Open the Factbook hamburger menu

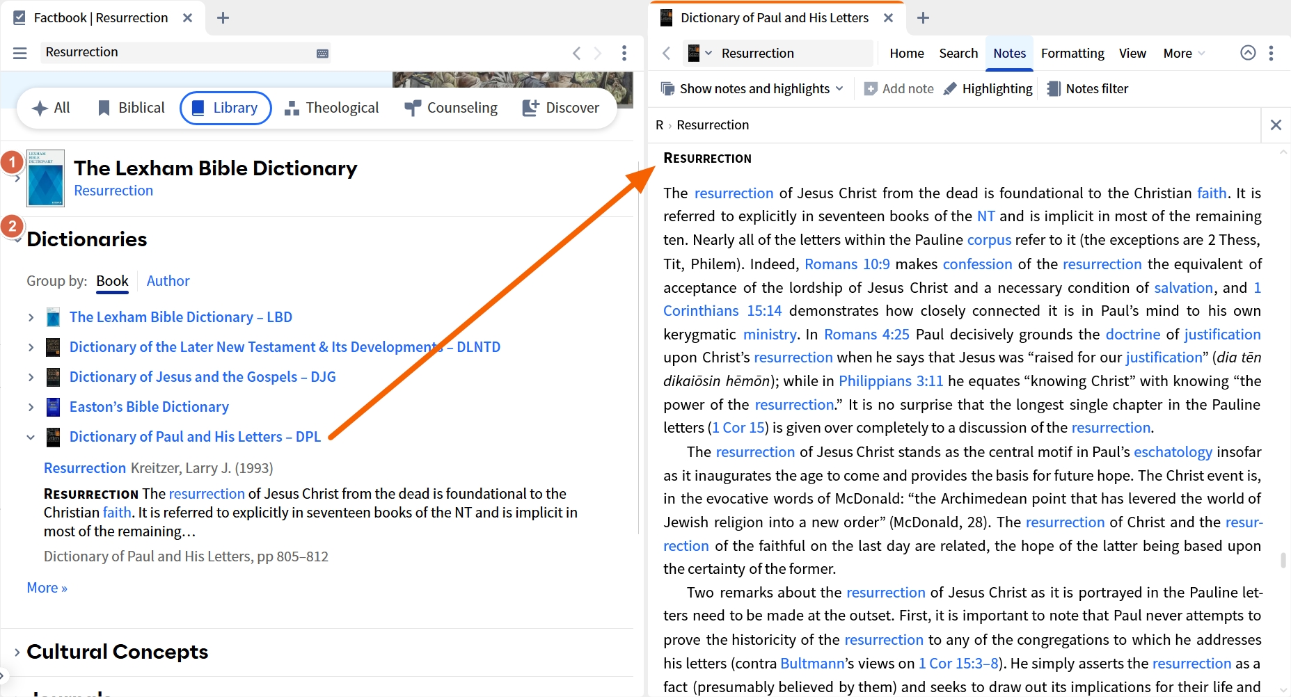pos(19,53)
